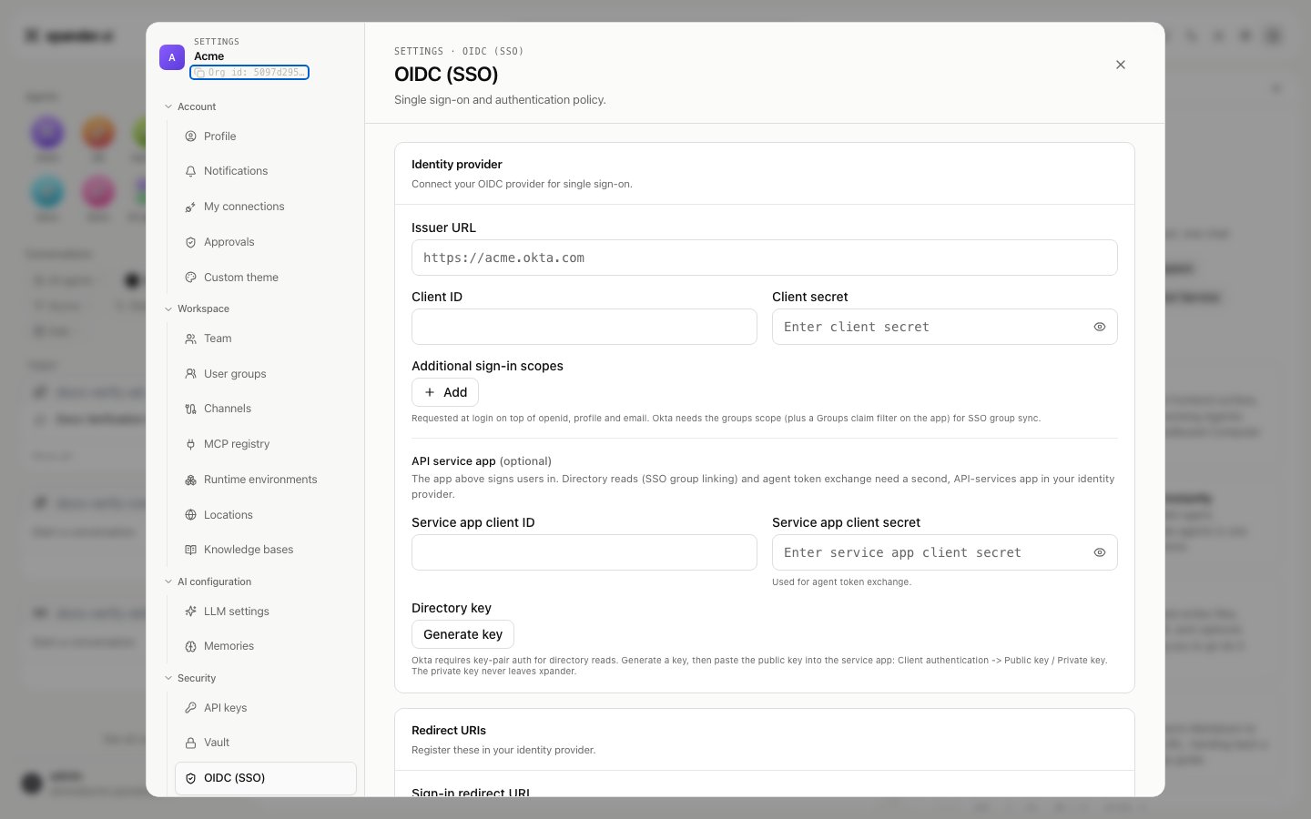Image resolution: width=1311 pixels, height=819 pixels.
Task: Click User groups icon
Action: point(190,374)
